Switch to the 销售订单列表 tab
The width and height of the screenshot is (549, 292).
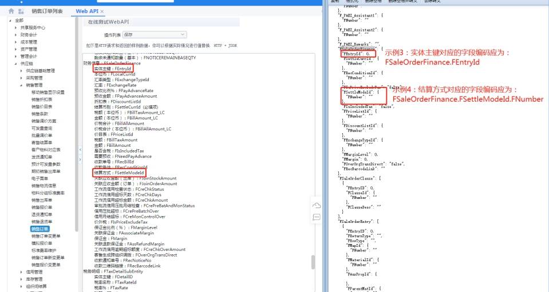(47, 11)
